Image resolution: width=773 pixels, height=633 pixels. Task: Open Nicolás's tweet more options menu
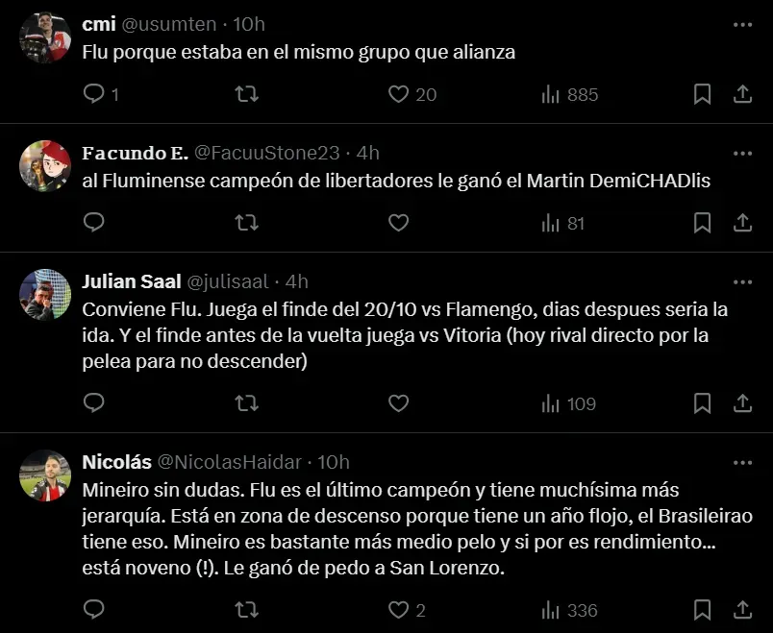742,462
